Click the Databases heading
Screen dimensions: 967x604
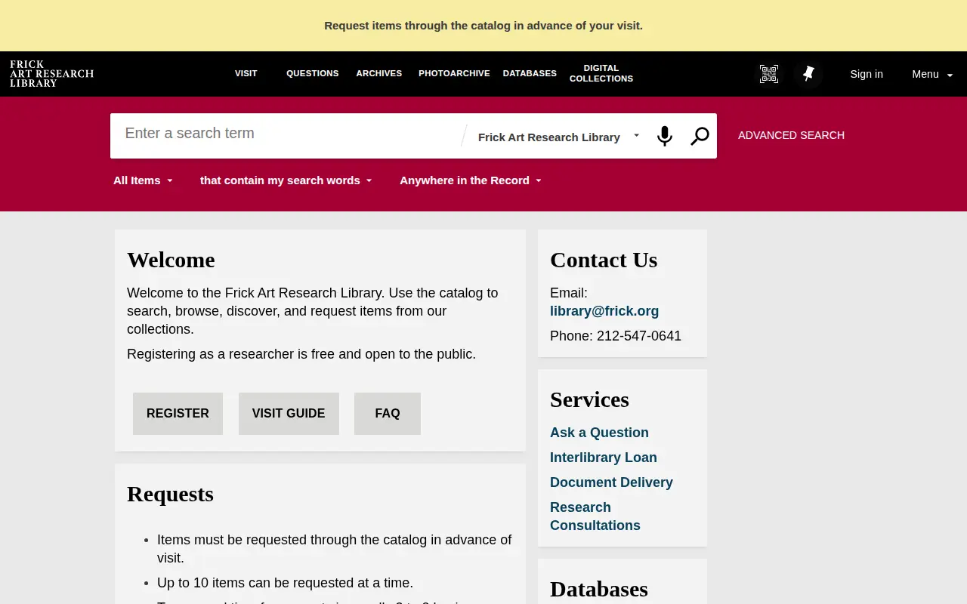click(599, 589)
